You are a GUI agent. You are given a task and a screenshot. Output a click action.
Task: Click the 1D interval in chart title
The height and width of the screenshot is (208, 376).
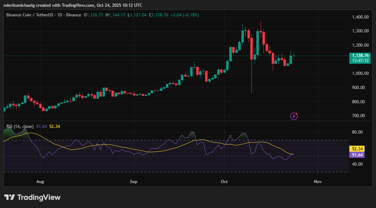pyautogui.click(x=60, y=15)
